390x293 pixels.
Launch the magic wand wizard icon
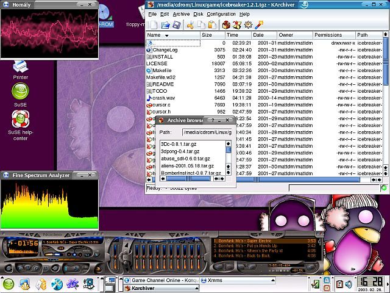click(259, 25)
